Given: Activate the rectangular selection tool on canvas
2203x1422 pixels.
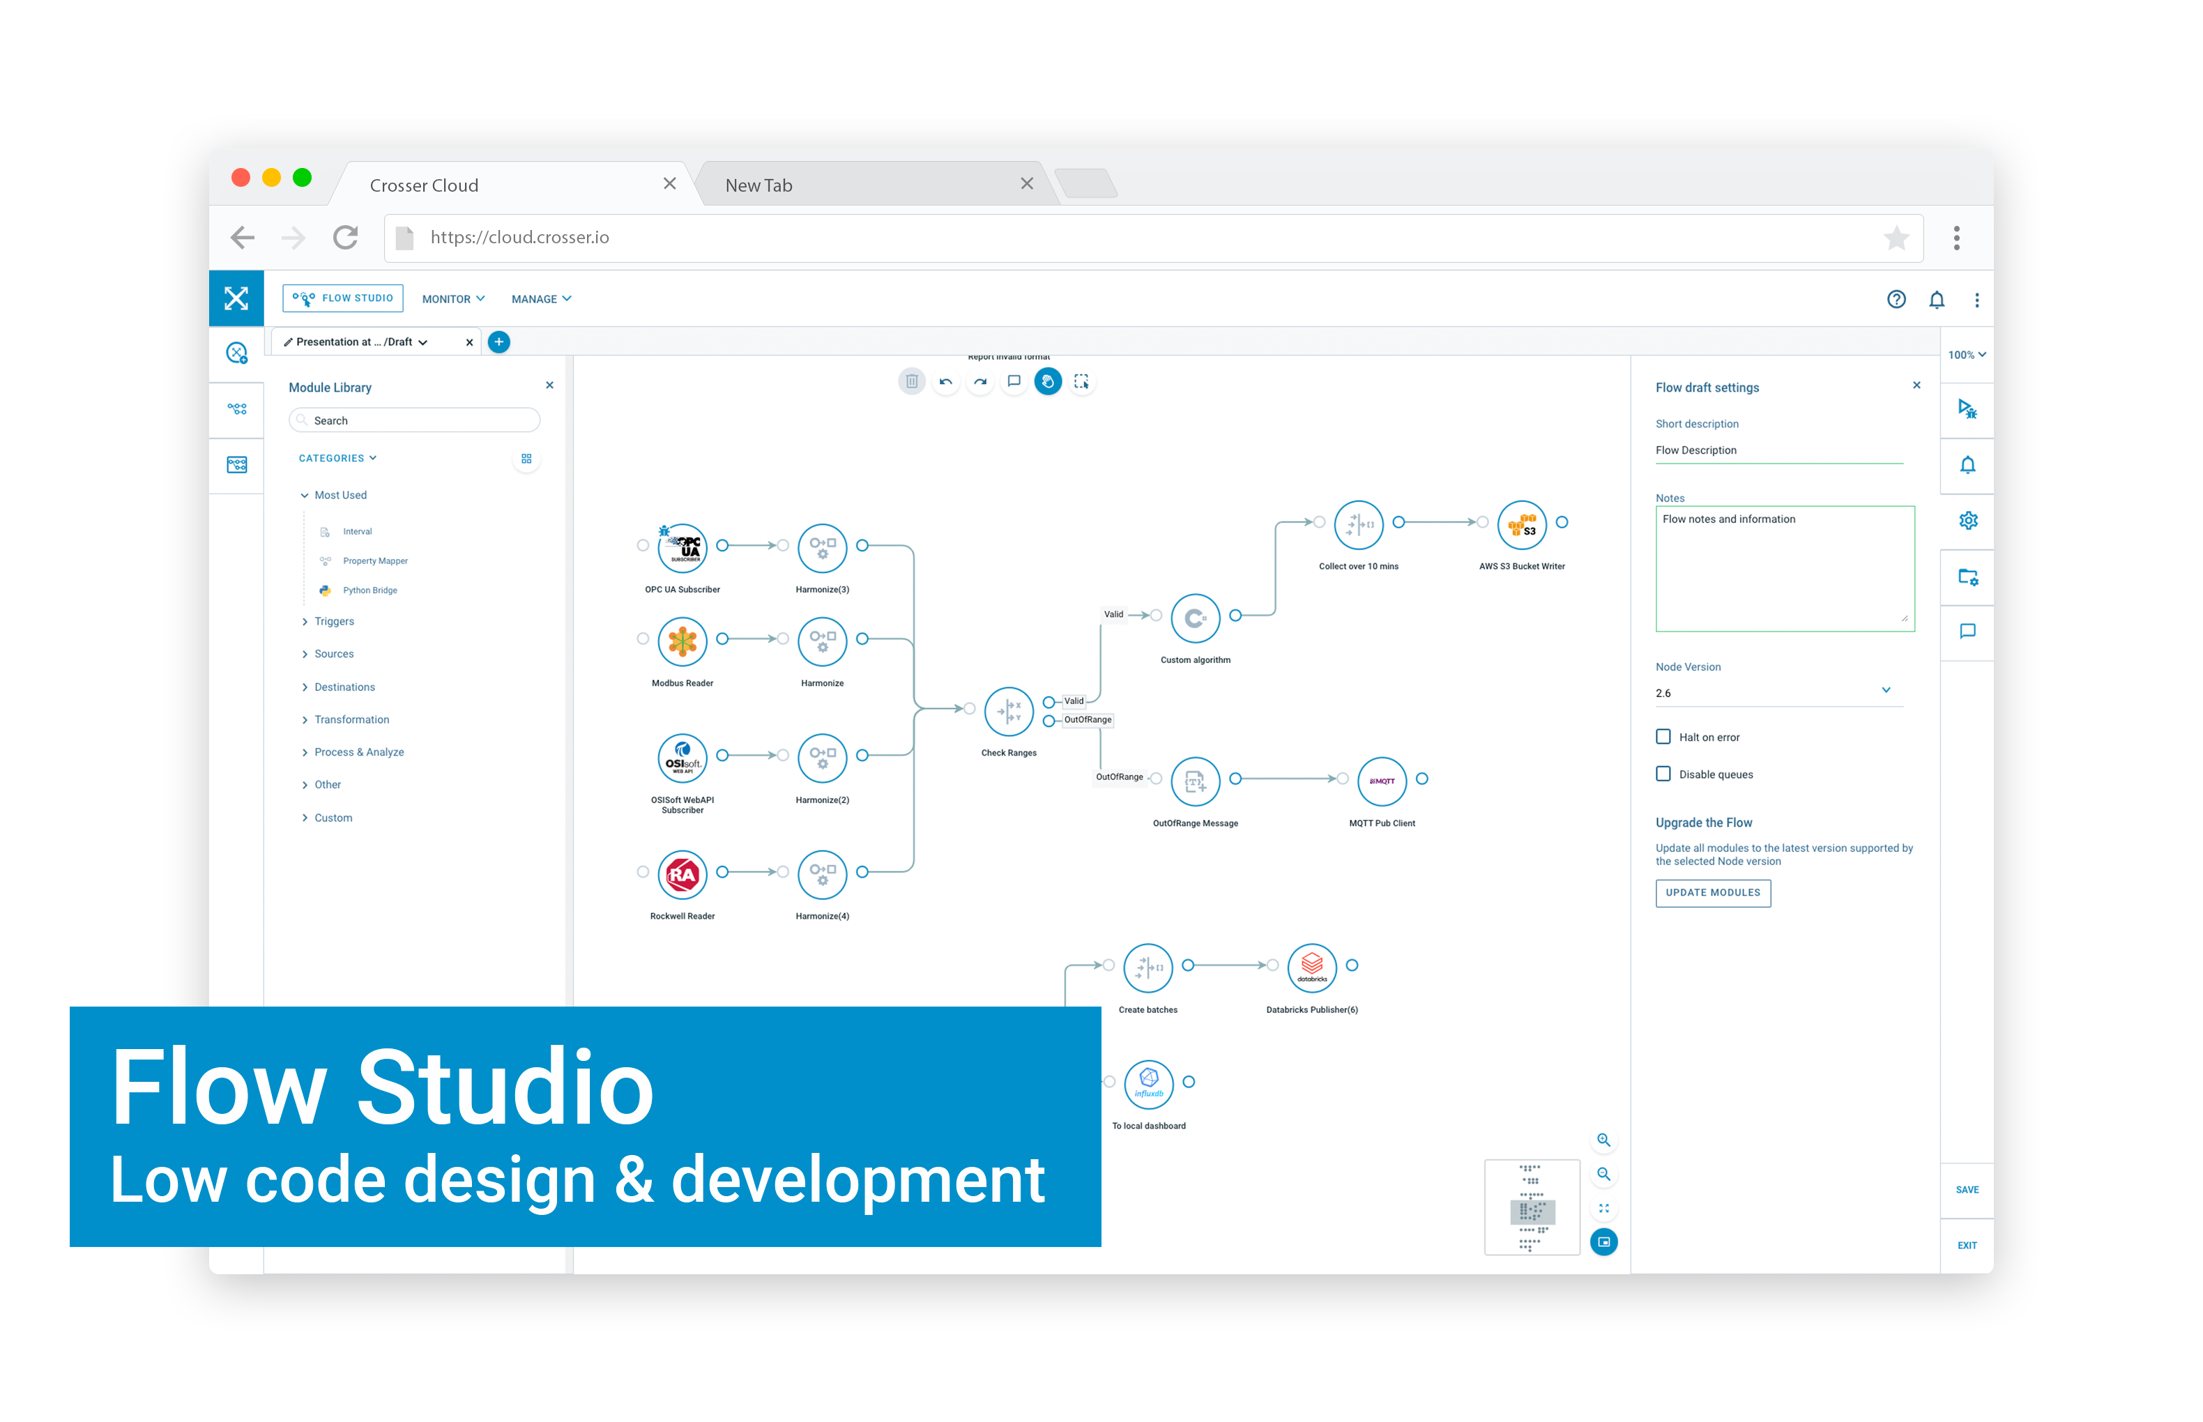Looking at the screenshot, I should coord(1082,381).
